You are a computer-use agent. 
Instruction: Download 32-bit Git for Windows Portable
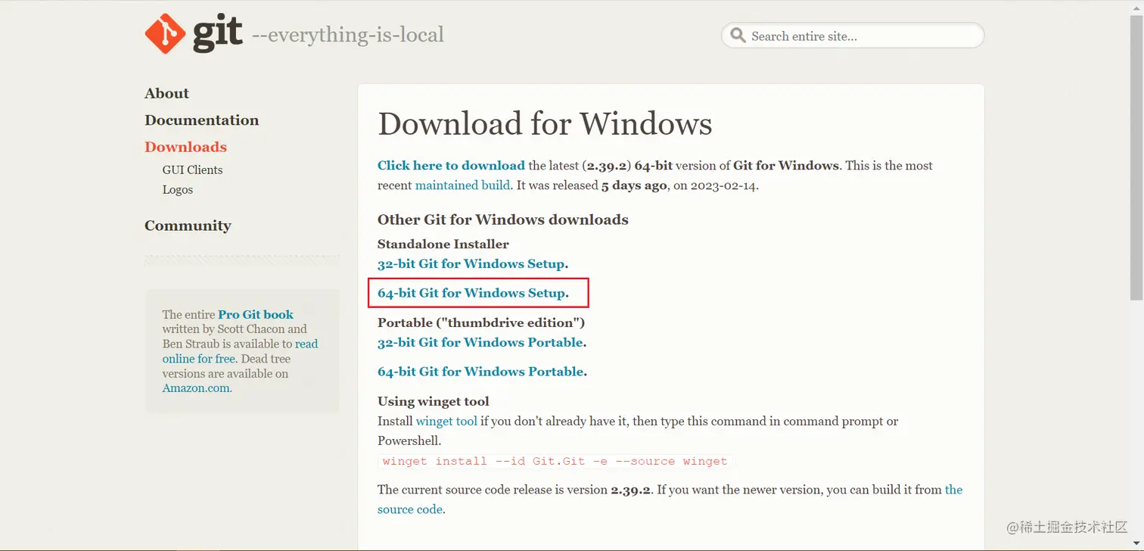coord(480,342)
